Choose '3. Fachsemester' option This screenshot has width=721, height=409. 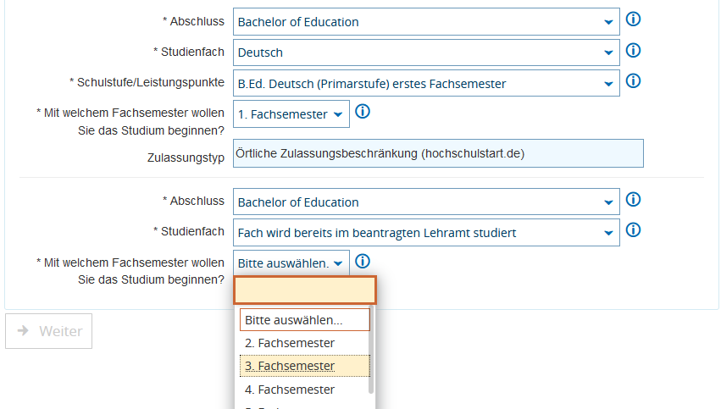point(290,366)
